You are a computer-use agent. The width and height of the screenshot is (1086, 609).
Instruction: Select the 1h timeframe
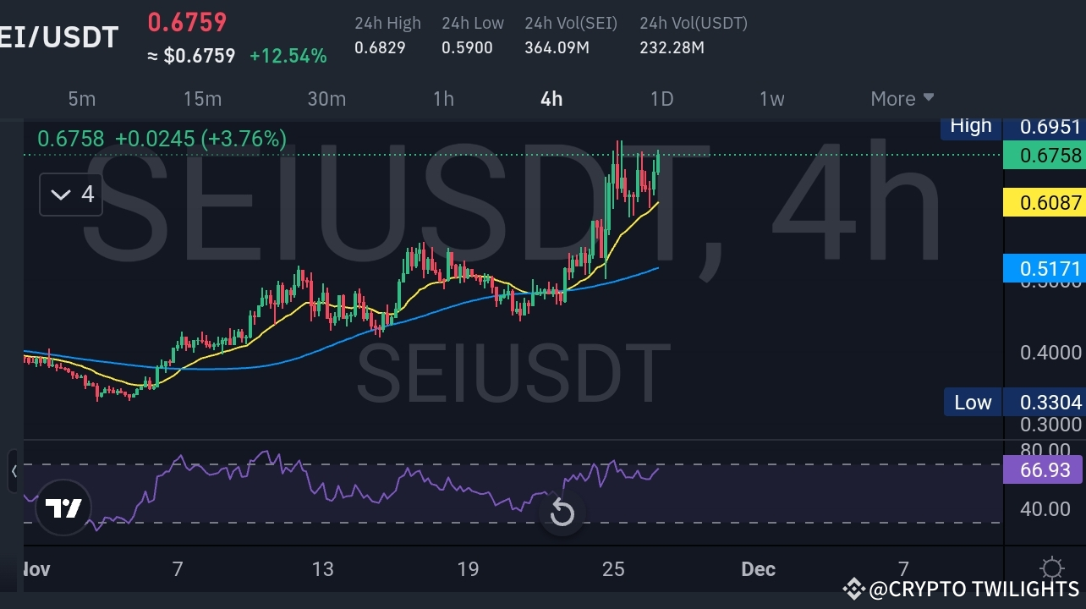pos(443,99)
